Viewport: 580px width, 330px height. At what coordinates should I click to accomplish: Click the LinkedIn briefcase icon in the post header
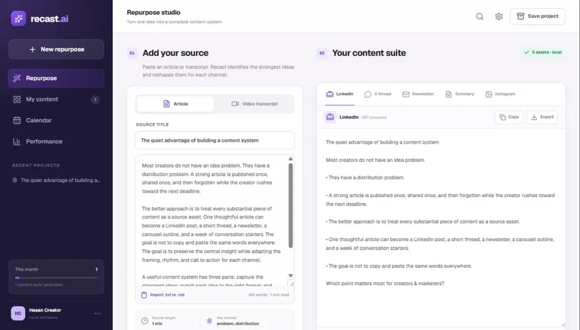[330, 117]
